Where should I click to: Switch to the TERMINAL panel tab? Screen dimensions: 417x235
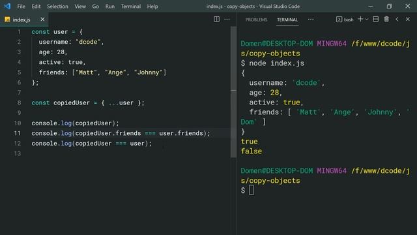coord(287,20)
